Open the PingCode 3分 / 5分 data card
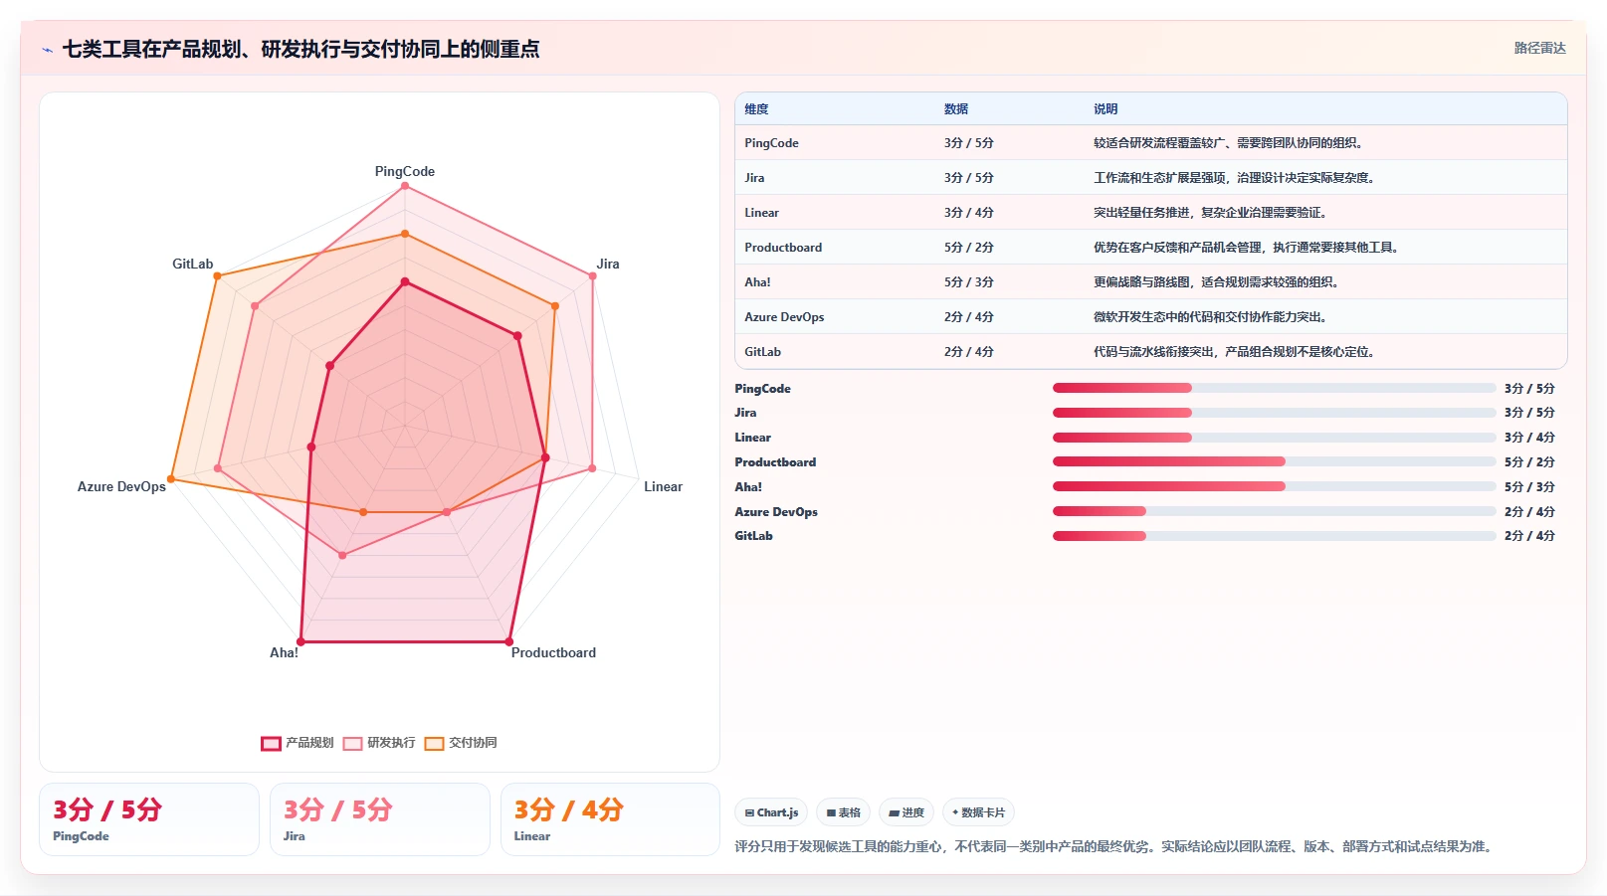 tap(149, 819)
